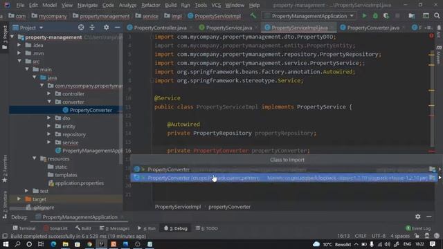Click the Search Everywhere magnifier icon
Image resolution: width=443 pixels, height=249 pixels.
[x=437, y=16]
